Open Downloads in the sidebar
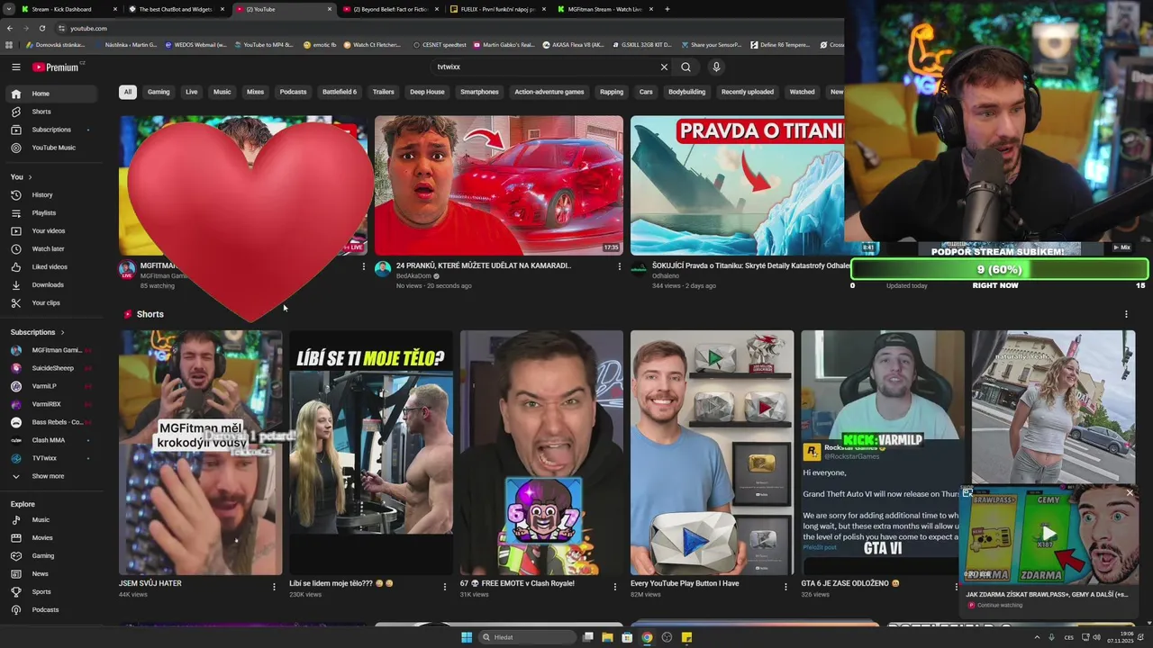This screenshot has height=648, width=1153. (50, 284)
